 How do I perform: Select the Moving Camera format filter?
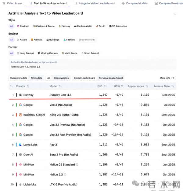point(48,53)
